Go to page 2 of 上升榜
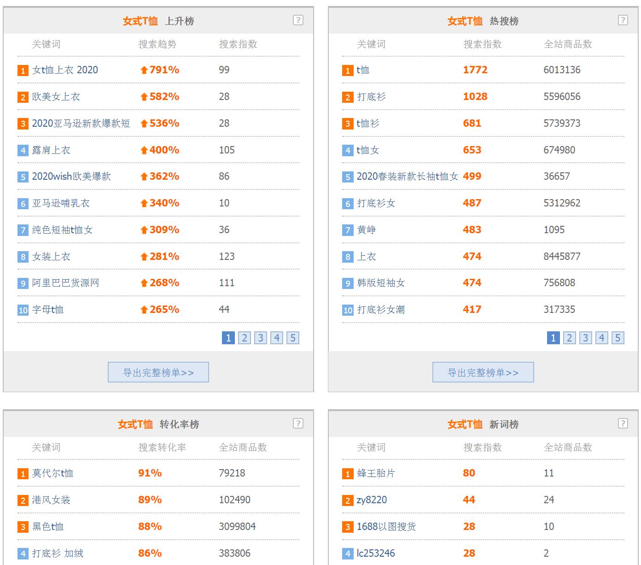The height and width of the screenshot is (565, 641). pos(245,338)
